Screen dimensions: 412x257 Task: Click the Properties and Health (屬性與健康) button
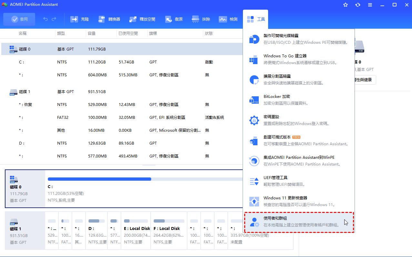[x=365, y=80]
